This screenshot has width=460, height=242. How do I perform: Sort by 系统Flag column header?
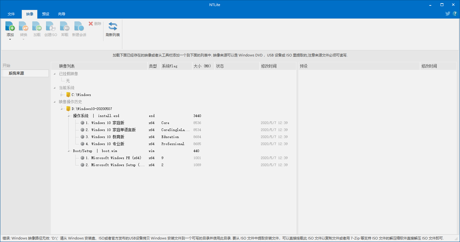[x=176, y=66]
